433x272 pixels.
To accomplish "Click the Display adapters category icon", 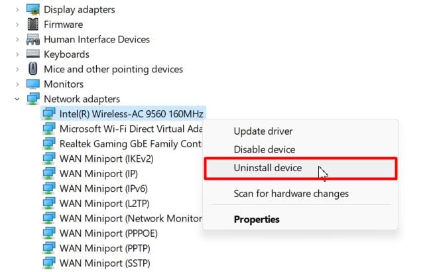I will coord(33,10).
